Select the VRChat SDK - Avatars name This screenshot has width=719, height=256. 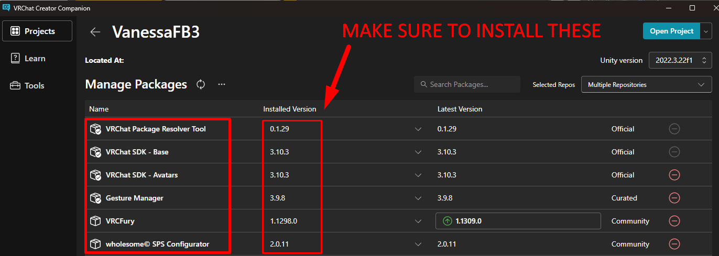pyautogui.click(x=141, y=175)
